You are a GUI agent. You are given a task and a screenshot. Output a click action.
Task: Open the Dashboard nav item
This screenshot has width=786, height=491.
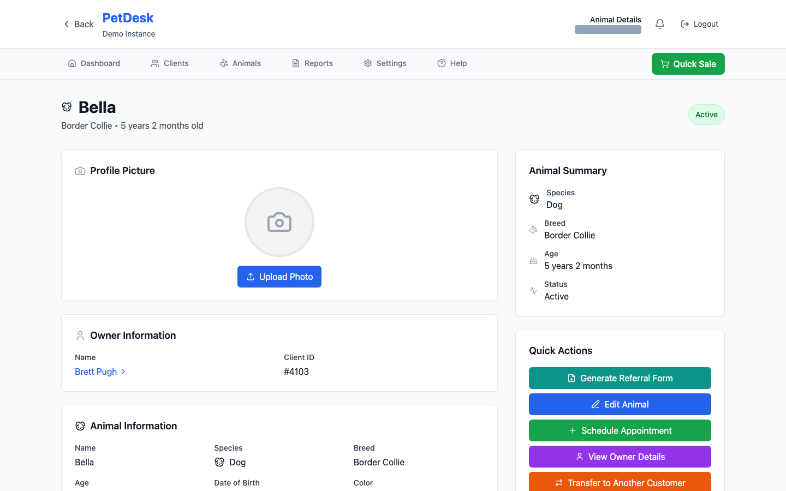94,63
